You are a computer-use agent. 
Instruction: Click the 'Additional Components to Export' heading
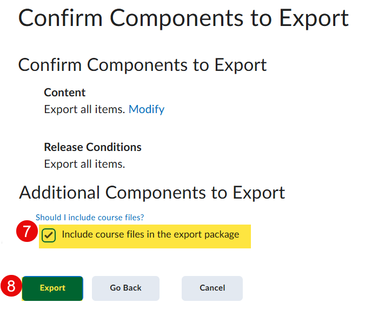pos(152,193)
